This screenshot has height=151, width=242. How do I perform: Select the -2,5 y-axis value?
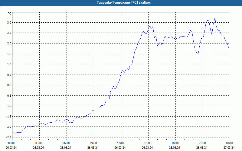(9, 137)
